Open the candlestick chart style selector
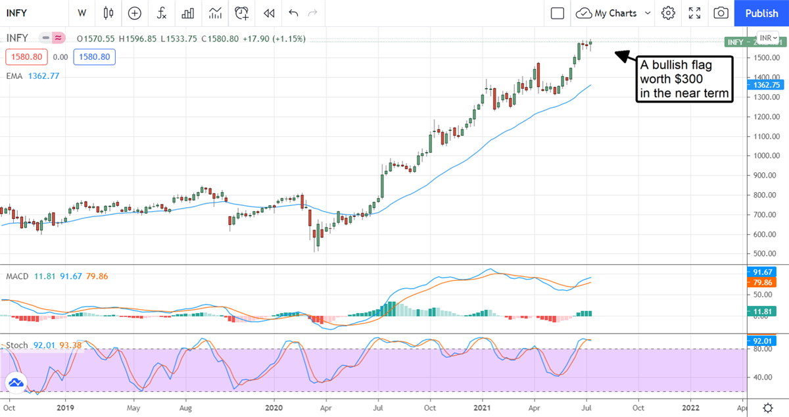The width and height of the screenshot is (789, 417). [108, 13]
